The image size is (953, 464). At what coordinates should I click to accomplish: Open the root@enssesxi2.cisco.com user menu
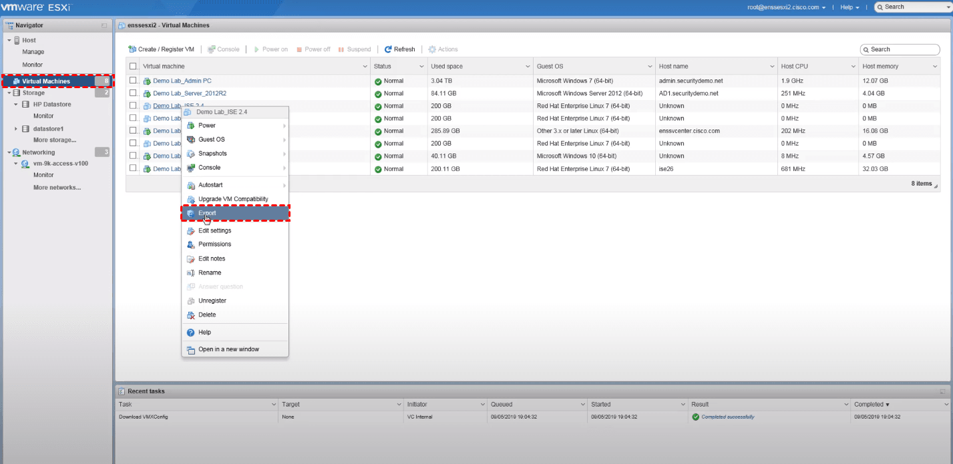(786, 7)
